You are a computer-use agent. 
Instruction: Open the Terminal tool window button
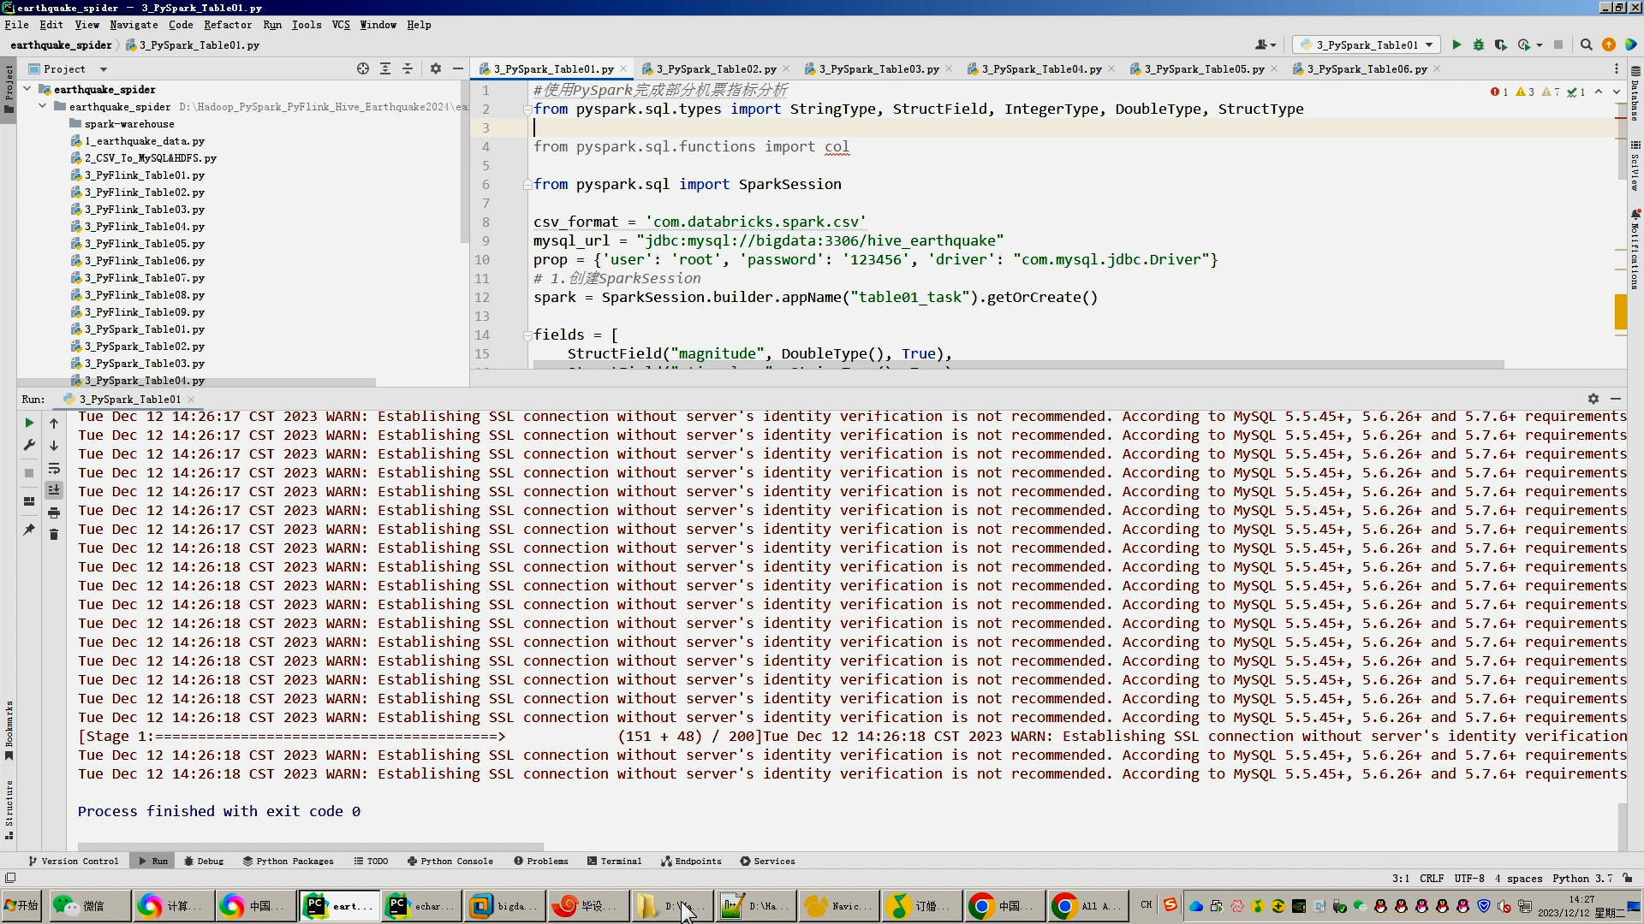tap(614, 861)
